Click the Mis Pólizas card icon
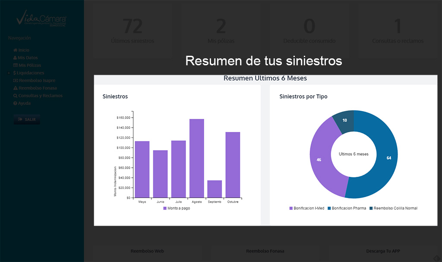This screenshot has width=442, height=262. [x=16, y=65]
